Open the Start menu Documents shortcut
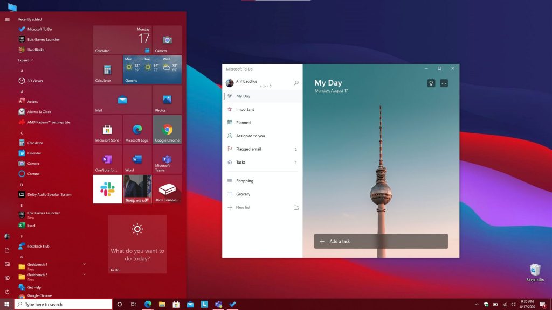 pos(7,250)
